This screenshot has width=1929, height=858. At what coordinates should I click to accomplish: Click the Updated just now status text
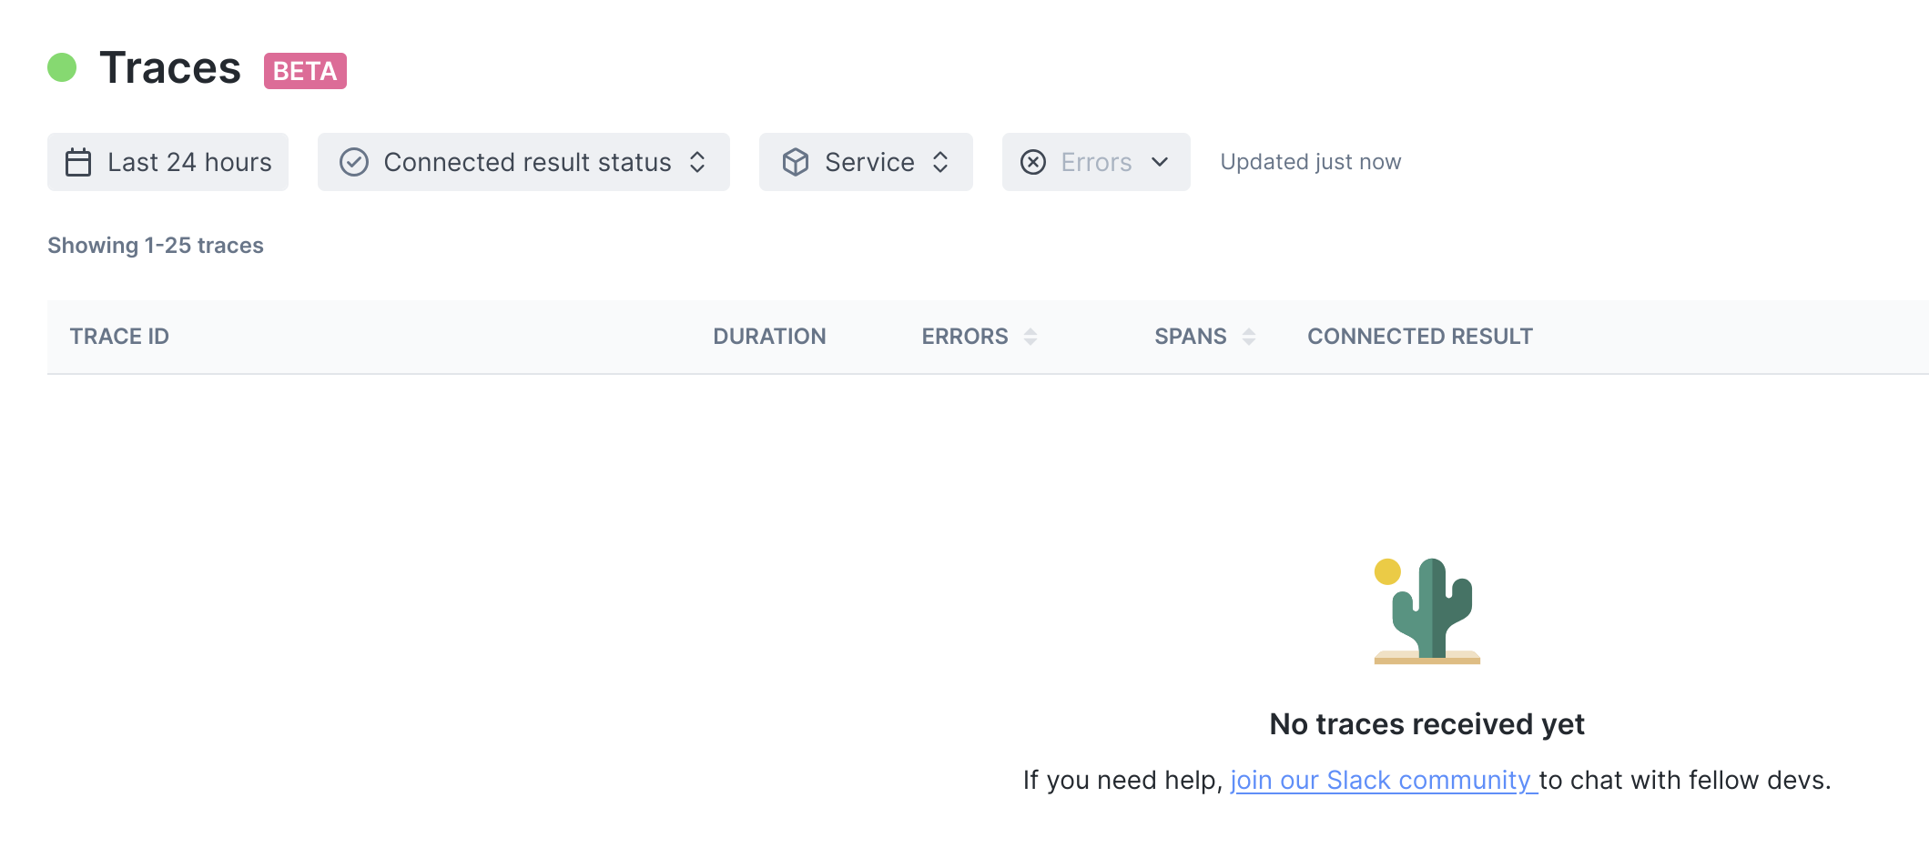[1311, 162]
